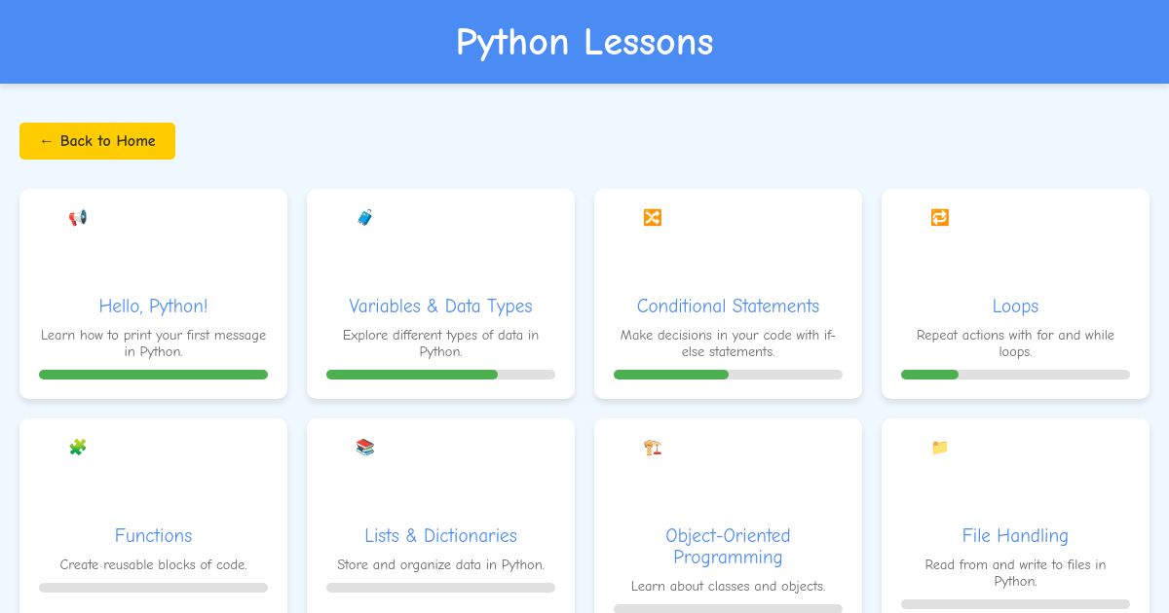Click the stacked books icon on Lists & Dictionaries
The height and width of the screenshot is (613, 1169).
[x=364, y=447]
